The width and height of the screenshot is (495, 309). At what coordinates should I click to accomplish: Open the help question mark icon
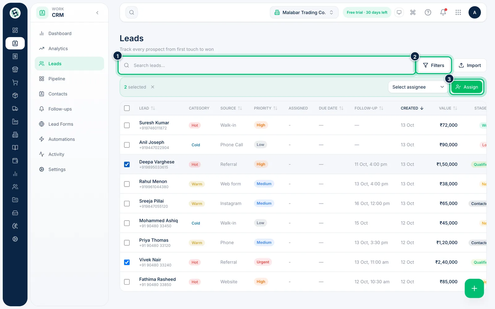point(428,12)
